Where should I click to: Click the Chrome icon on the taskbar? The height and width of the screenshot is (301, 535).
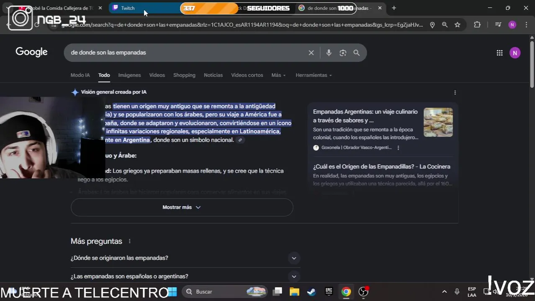pos(346,291)
